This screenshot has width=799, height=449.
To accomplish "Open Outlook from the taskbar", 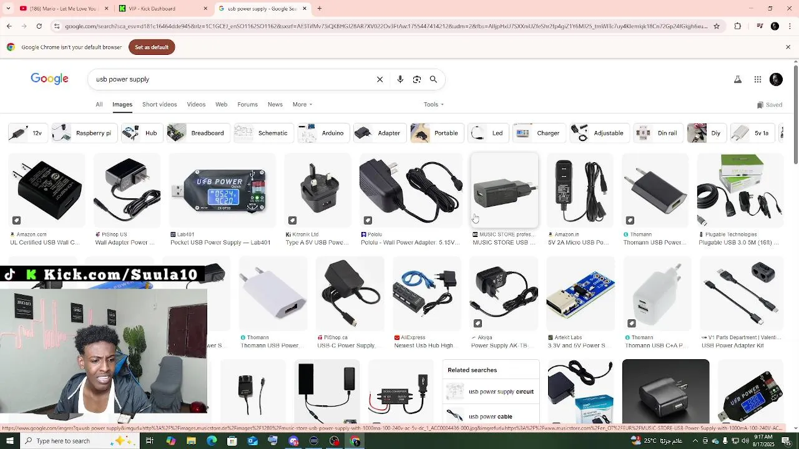I will pos(252,441).
